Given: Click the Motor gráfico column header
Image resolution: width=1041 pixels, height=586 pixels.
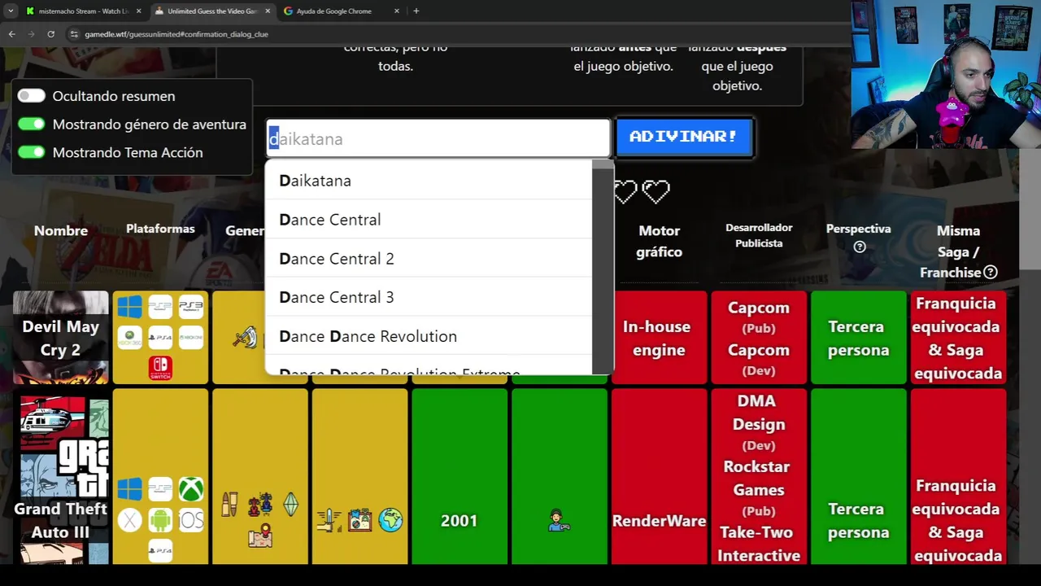Looking at the screenshot, I should [x=659, y=242].
